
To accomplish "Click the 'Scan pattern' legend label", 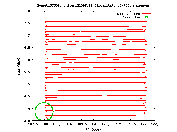I will click(128, 14).
